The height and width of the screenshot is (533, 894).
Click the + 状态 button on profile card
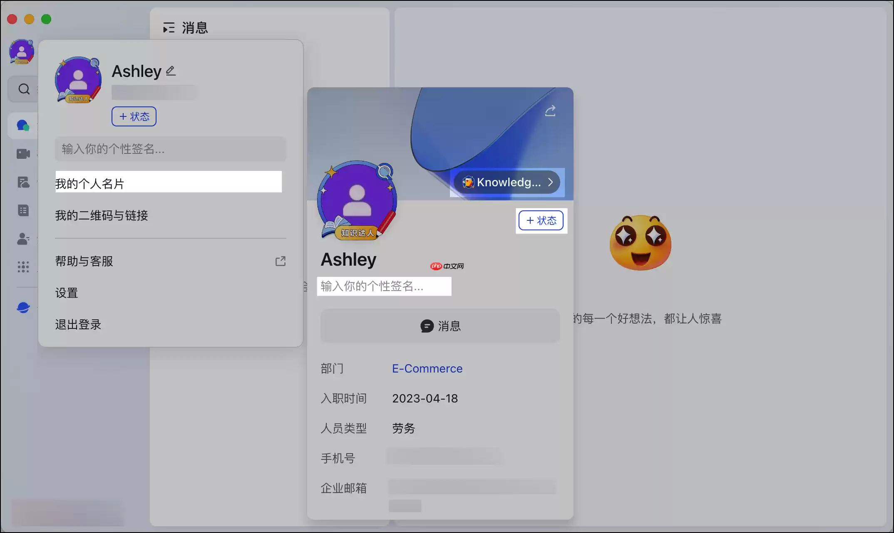(x=541, y=220)
